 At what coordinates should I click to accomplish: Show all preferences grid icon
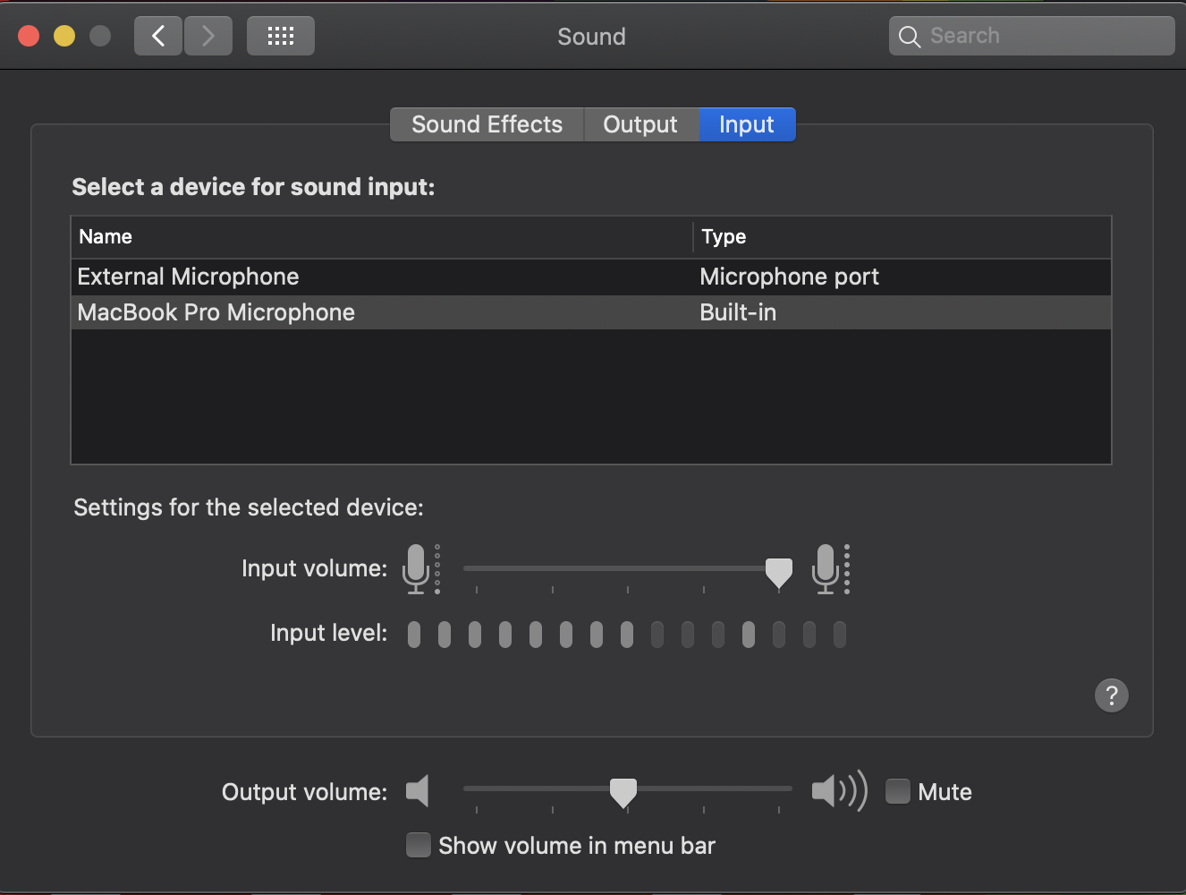[280, 36]
